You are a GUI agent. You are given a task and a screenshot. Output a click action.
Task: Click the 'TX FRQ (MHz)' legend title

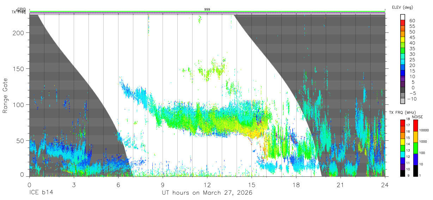(x=403, y=112)
